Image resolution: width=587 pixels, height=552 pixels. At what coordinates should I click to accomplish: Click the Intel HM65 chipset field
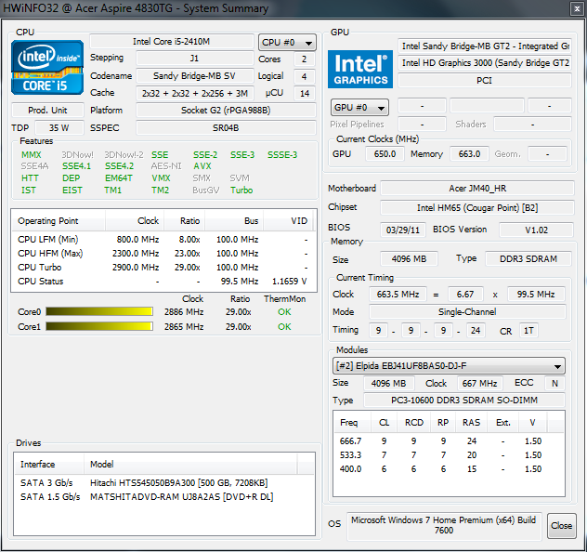(477, 208)
